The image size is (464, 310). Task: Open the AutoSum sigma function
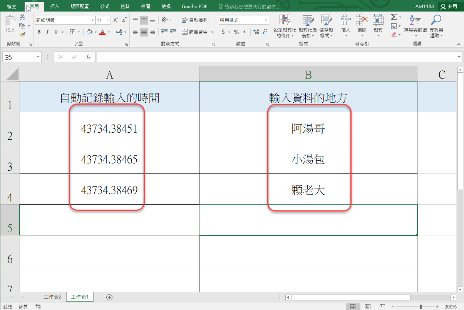394,17
